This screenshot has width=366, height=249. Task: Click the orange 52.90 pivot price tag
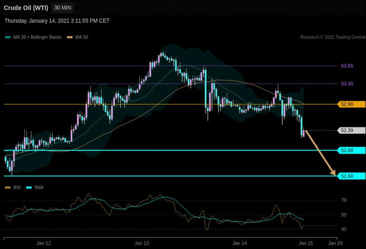pos(352,104)
